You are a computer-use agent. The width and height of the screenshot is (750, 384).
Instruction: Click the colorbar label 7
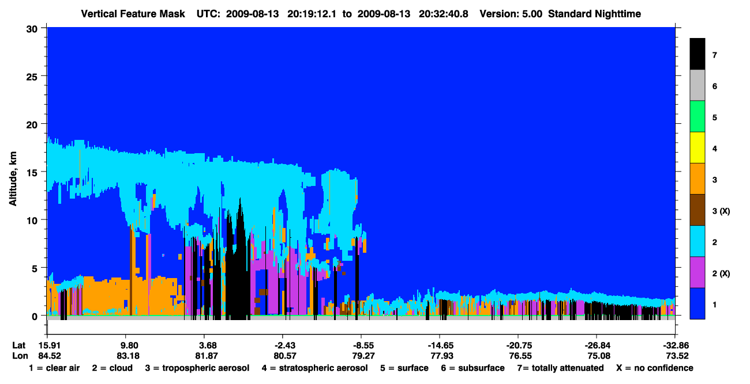point(714,56)
